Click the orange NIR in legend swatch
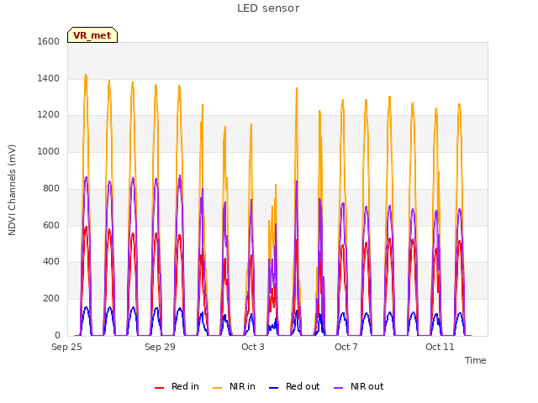Viewport: 538px width, 403px height. coord(217,388)
